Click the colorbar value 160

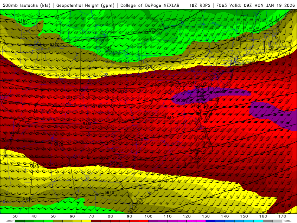pyautogui.click(x=263, y=216)
